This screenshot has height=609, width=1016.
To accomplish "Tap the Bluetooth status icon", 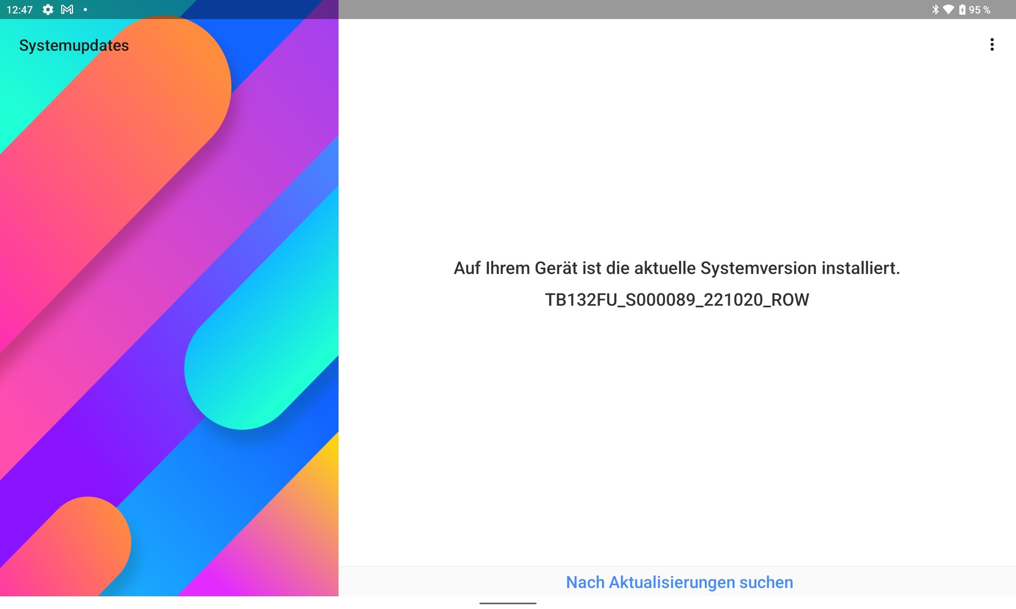I will point(935,10).
